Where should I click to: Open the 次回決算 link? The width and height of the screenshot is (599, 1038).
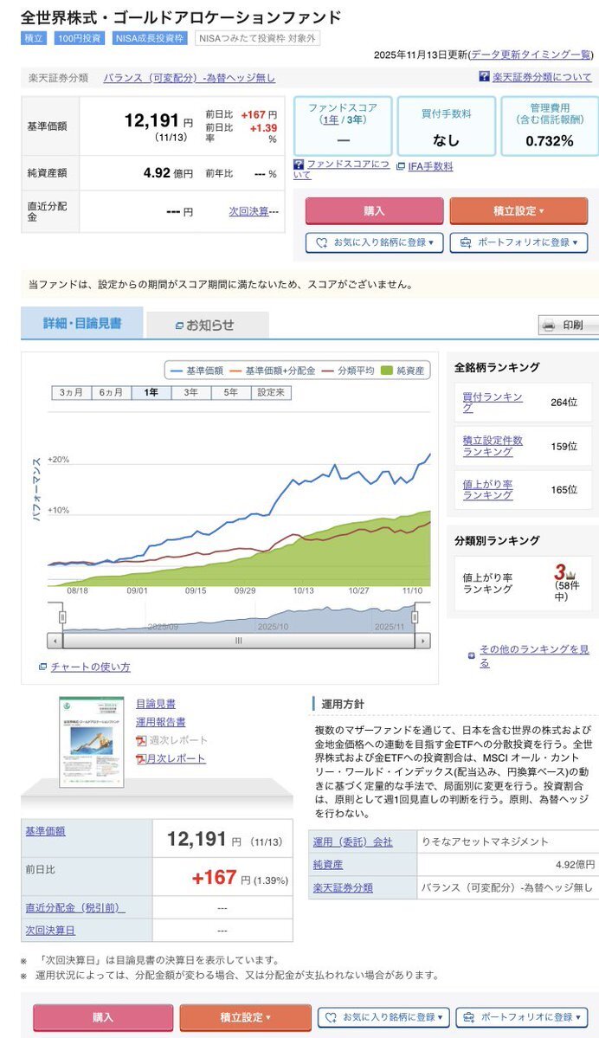(x=249, y=211)
